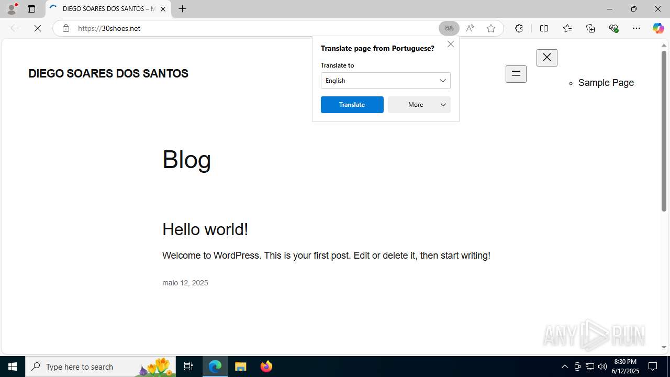Add this page to favorites star
The width and height of the screenshot is (670, 377).
(x=491, y=28)
